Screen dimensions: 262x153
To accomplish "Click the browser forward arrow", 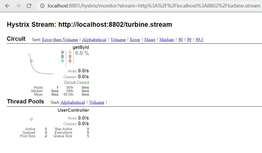I will tap(18, 6).
